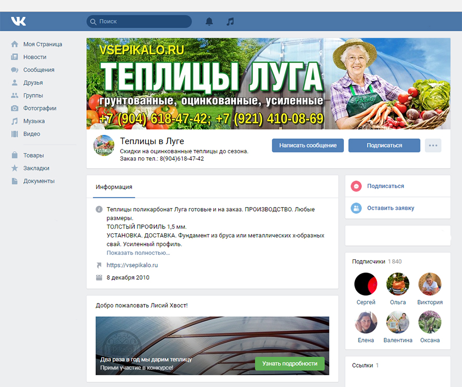This screenshot has width=462, height=387.
Task: Click the link arrow icon beside the website
Action: [x=99, y=265]
